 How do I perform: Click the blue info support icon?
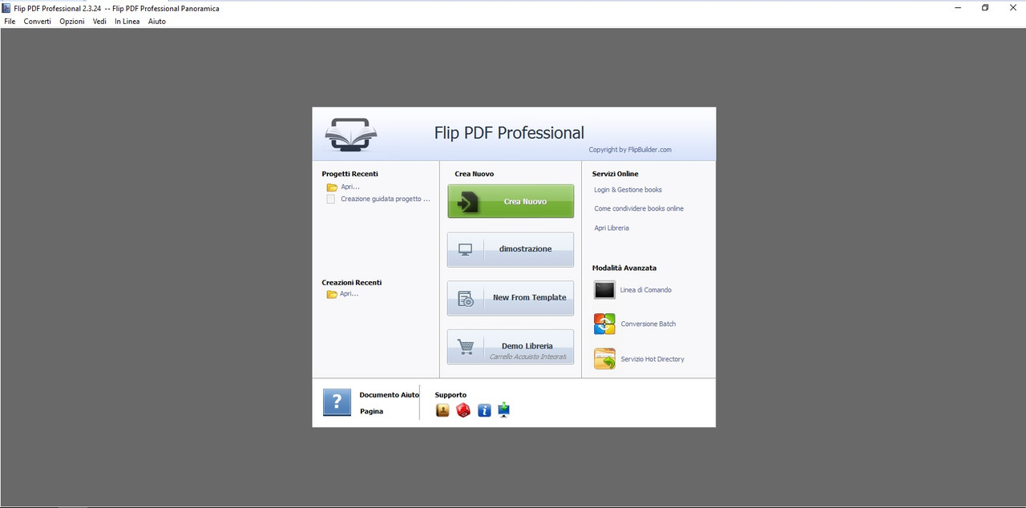pos(484,410)
